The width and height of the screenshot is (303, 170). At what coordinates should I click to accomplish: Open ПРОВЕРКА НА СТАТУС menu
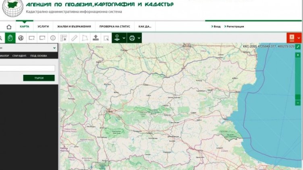(114, 27)
